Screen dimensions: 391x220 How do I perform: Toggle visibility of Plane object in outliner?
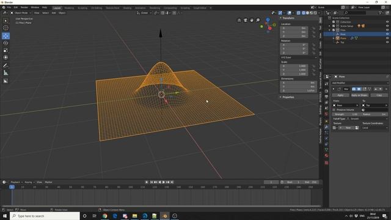387,38
